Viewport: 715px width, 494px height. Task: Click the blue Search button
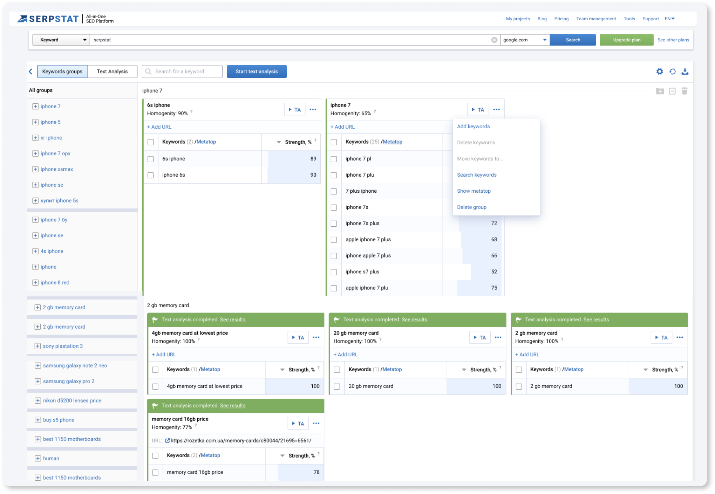click(573, 40)
